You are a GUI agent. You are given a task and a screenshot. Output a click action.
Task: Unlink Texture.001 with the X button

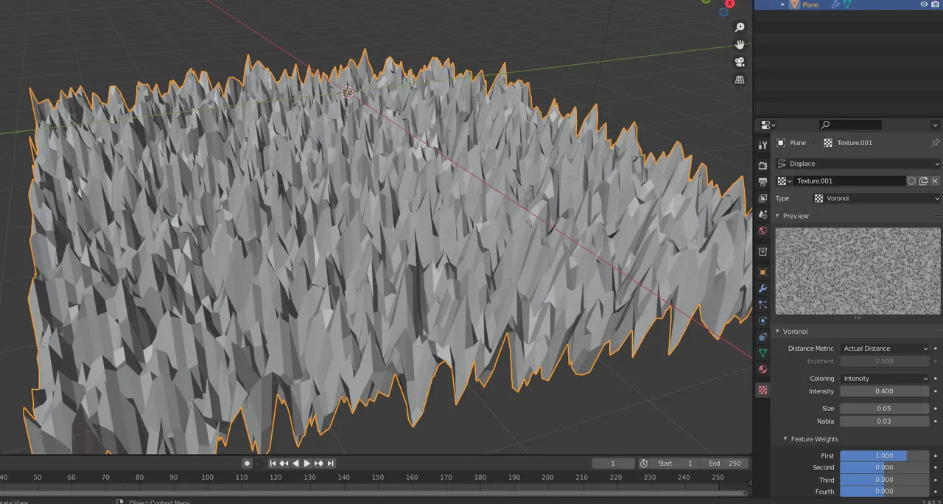935,181
